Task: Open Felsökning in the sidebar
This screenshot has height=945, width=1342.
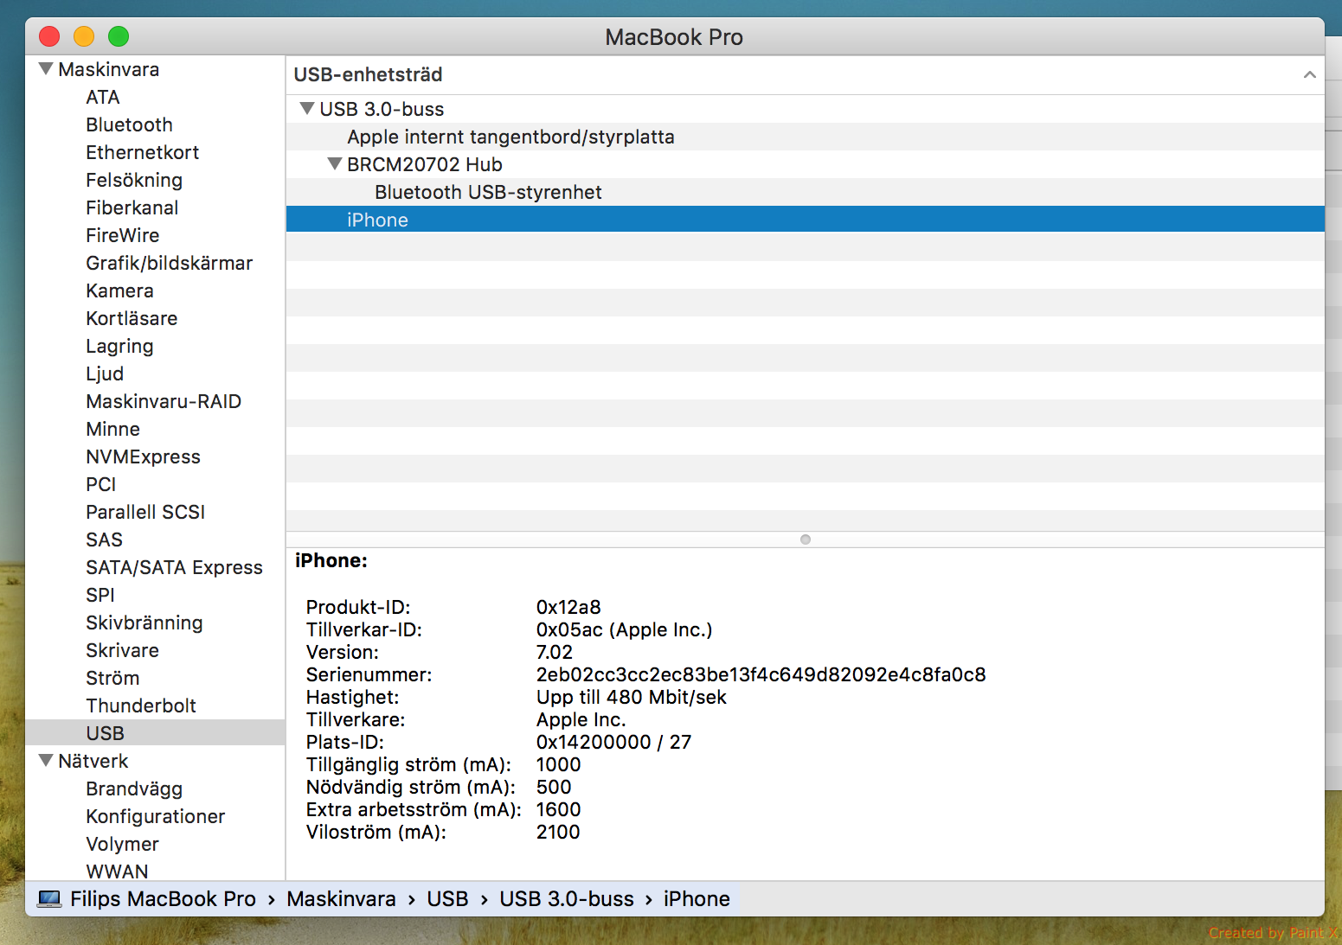Action: 134,180
